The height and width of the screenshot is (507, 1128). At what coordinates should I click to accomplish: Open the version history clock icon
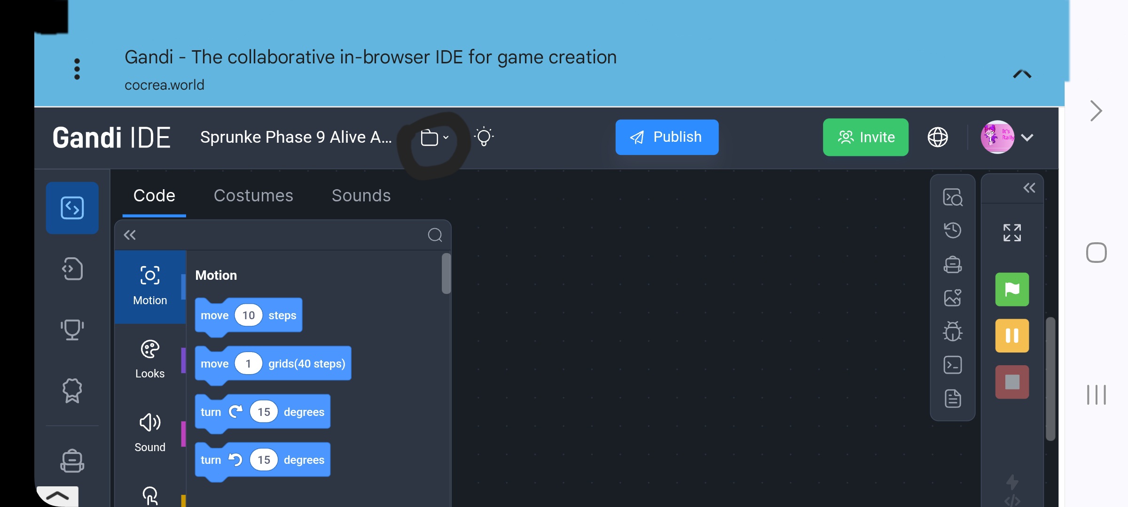click(x=953, y=230)
